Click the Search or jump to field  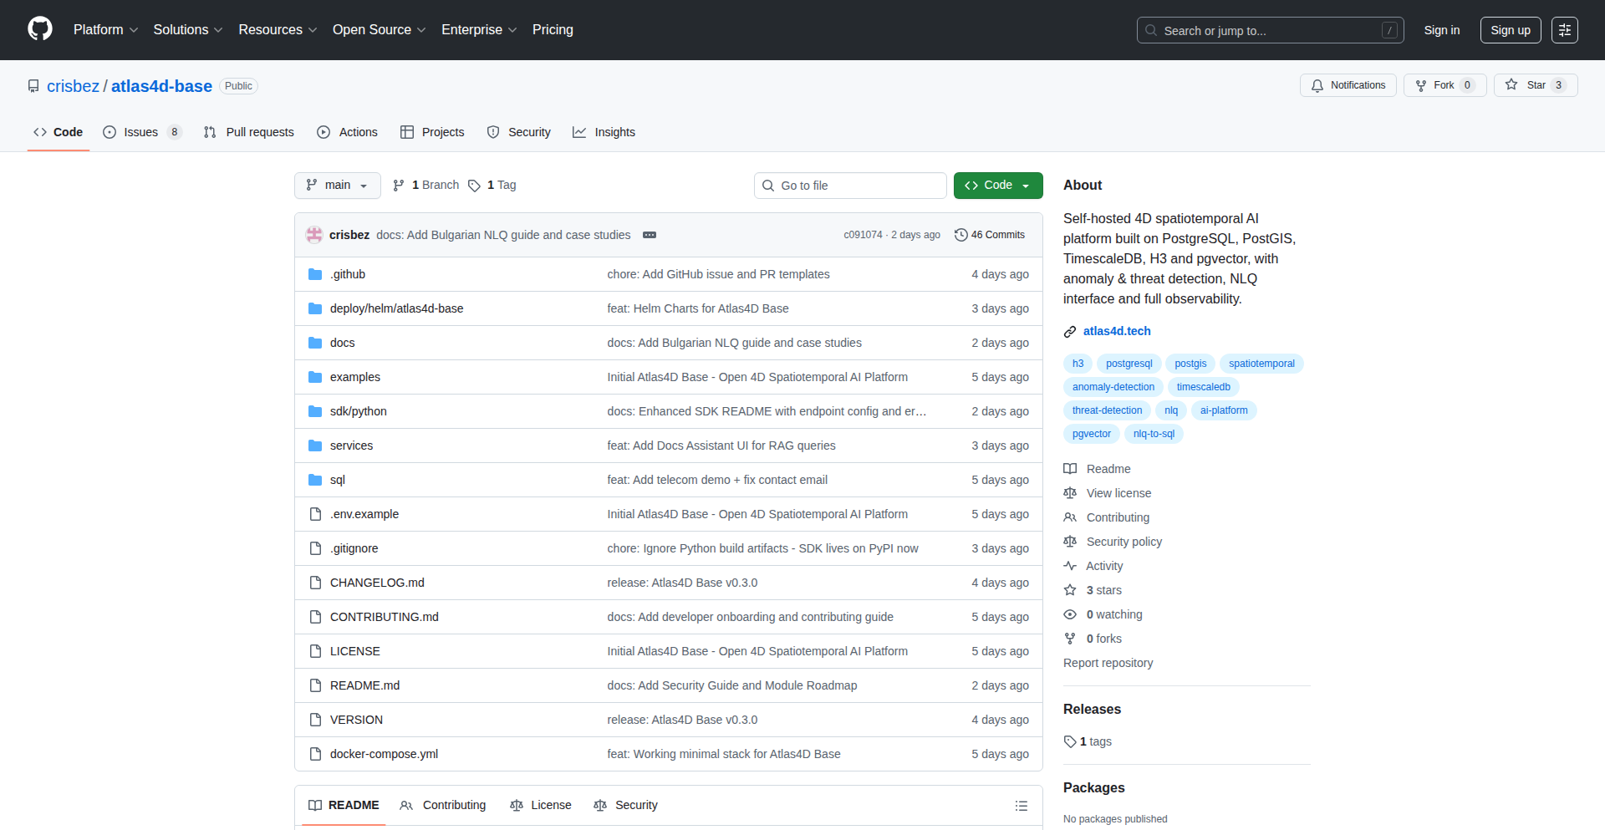tap(1271, 30)
